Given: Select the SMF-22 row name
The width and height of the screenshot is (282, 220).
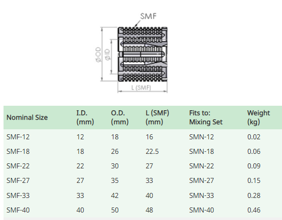Looking at the screenshot, I should coord(18,166).
